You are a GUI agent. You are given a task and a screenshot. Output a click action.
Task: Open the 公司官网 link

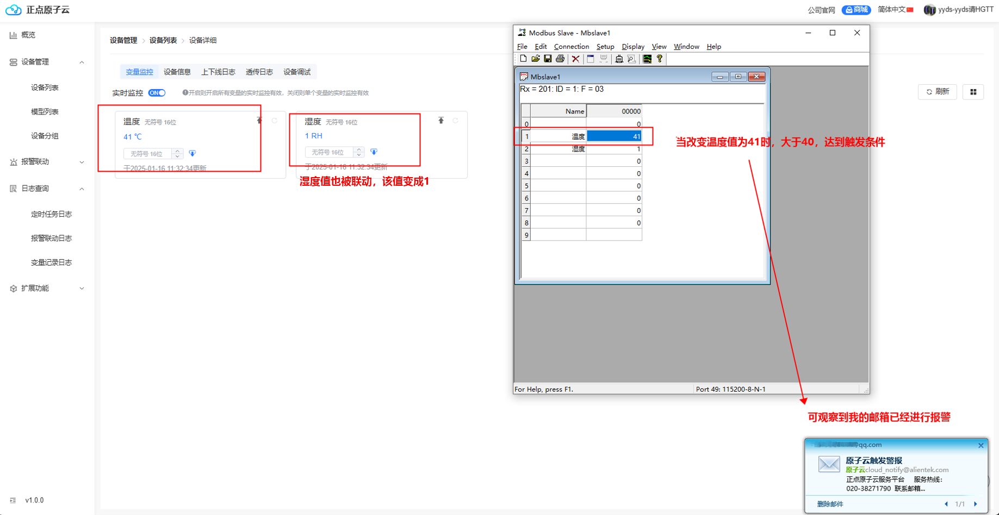click(821, 10)
